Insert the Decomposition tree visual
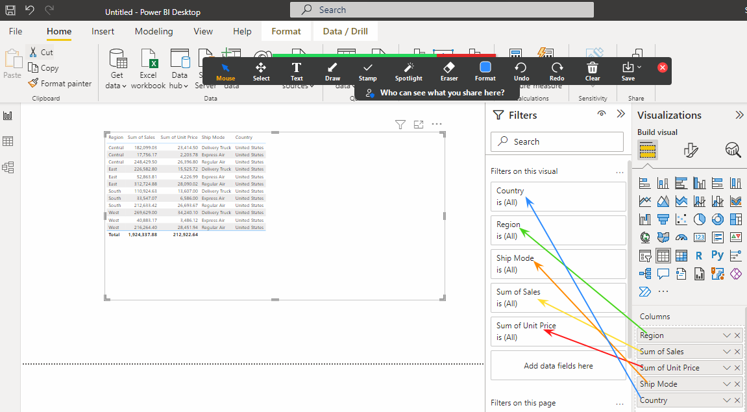The height and width of the screenshot is (412, 747). [x=644, y=274]
